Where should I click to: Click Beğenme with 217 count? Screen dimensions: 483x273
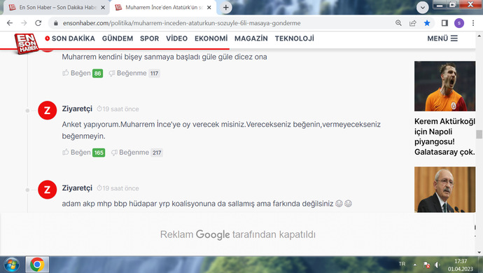(136, 152)
